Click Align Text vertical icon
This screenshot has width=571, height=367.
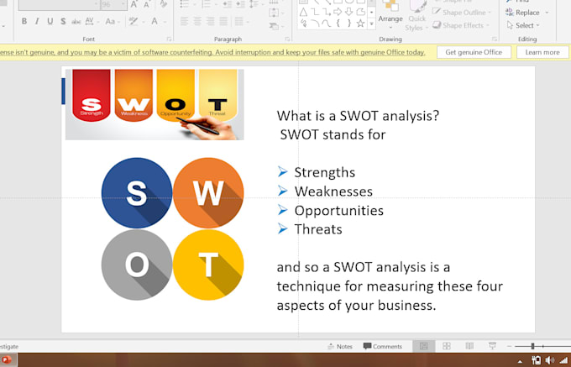275,13
